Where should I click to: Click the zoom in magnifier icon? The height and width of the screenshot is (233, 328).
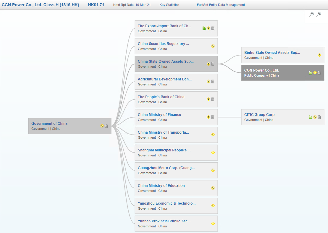coord(319,14)
